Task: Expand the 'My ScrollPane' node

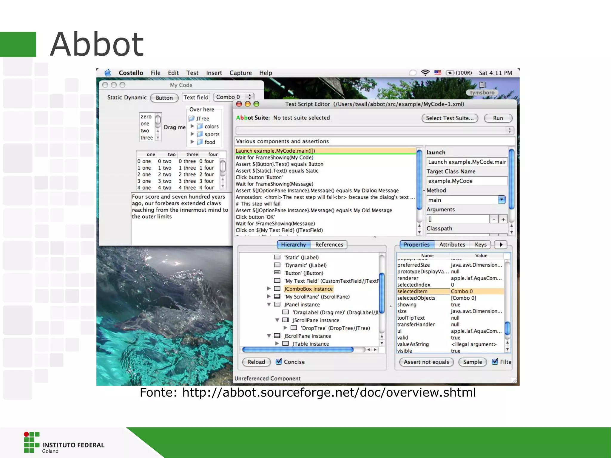Action: [x=269, y=296]
